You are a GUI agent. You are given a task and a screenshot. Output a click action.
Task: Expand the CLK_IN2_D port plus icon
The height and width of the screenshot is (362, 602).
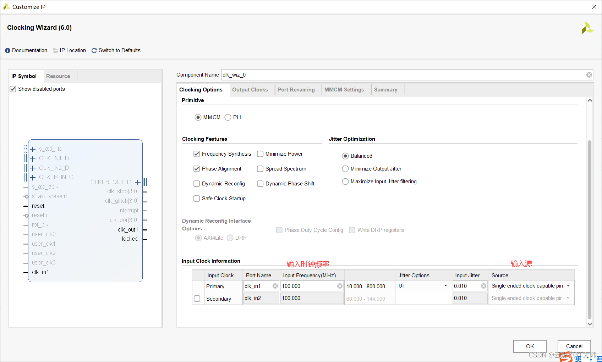tap(33, 168)
